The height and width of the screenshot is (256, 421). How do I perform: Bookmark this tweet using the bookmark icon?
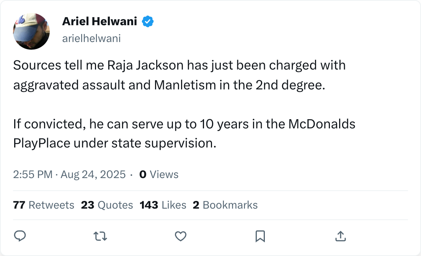click(260, 237)
